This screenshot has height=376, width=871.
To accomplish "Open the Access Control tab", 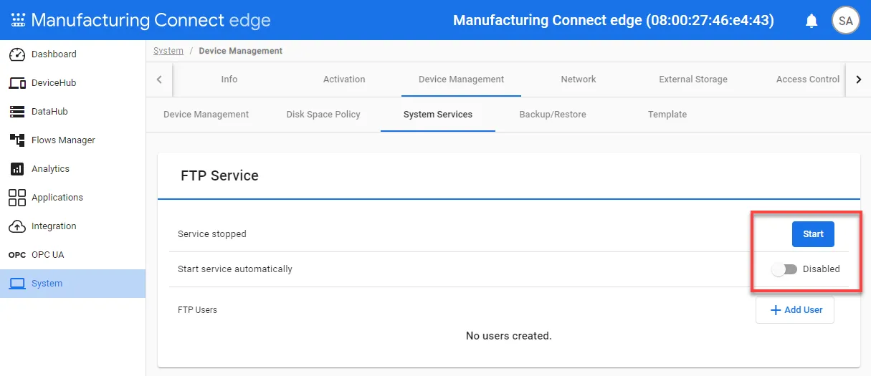I will tap(808, 79).
